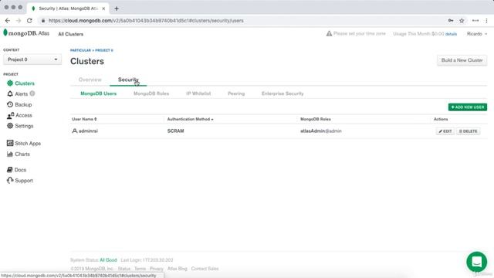Image resolution: width=494 pixels, height=278 pixels.
Task: Switch to IP Whitelist subtab
Action: [198, 93]
